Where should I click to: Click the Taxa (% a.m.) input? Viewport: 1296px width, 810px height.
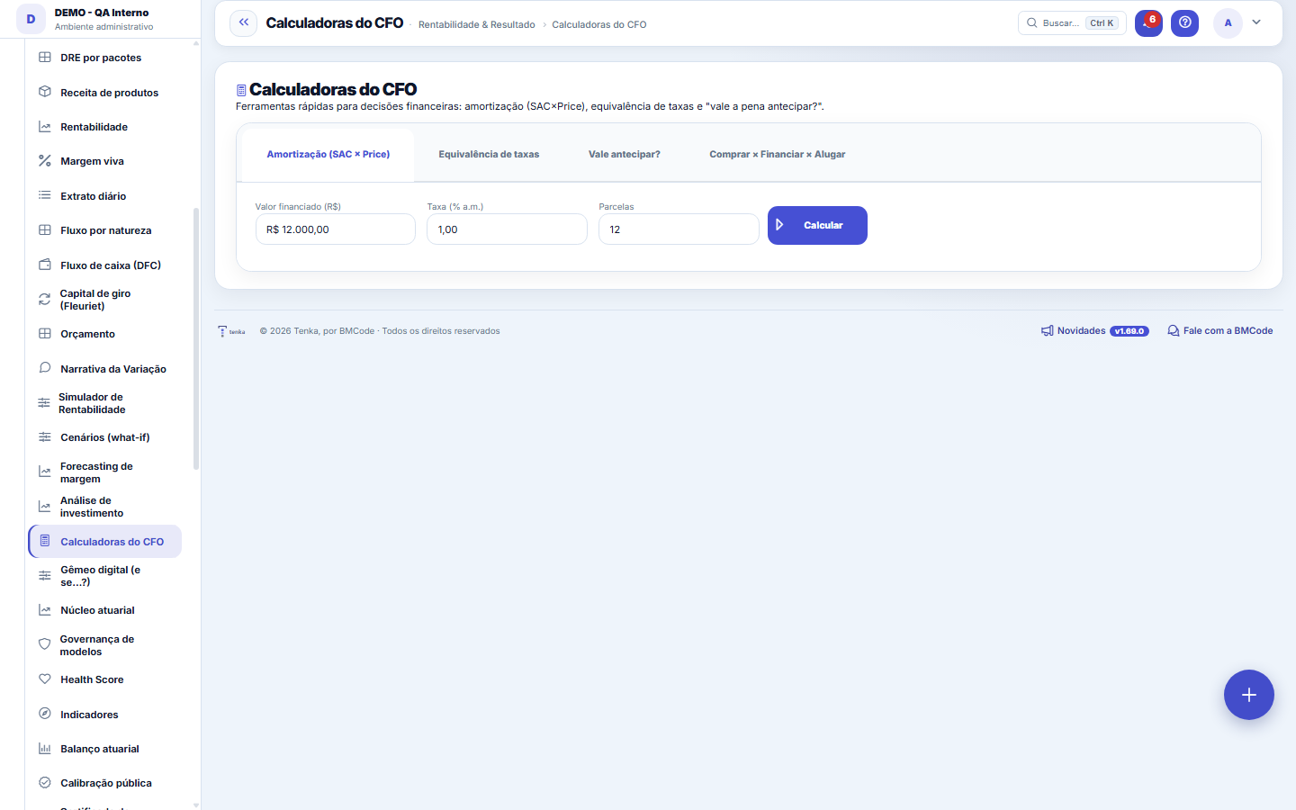pos(508,229)
